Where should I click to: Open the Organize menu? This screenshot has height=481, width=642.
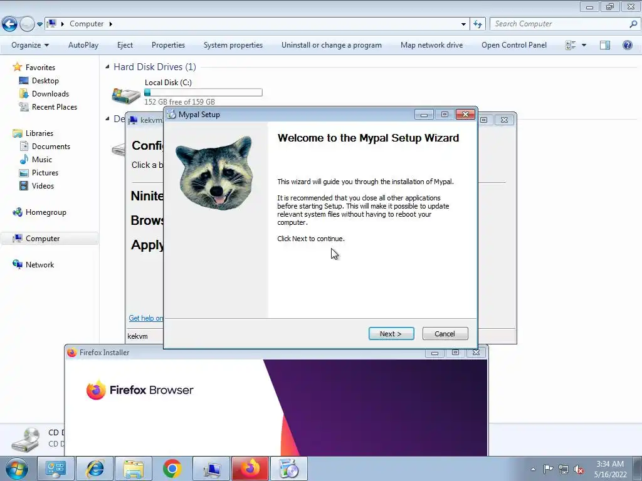[x=30, y=45]
